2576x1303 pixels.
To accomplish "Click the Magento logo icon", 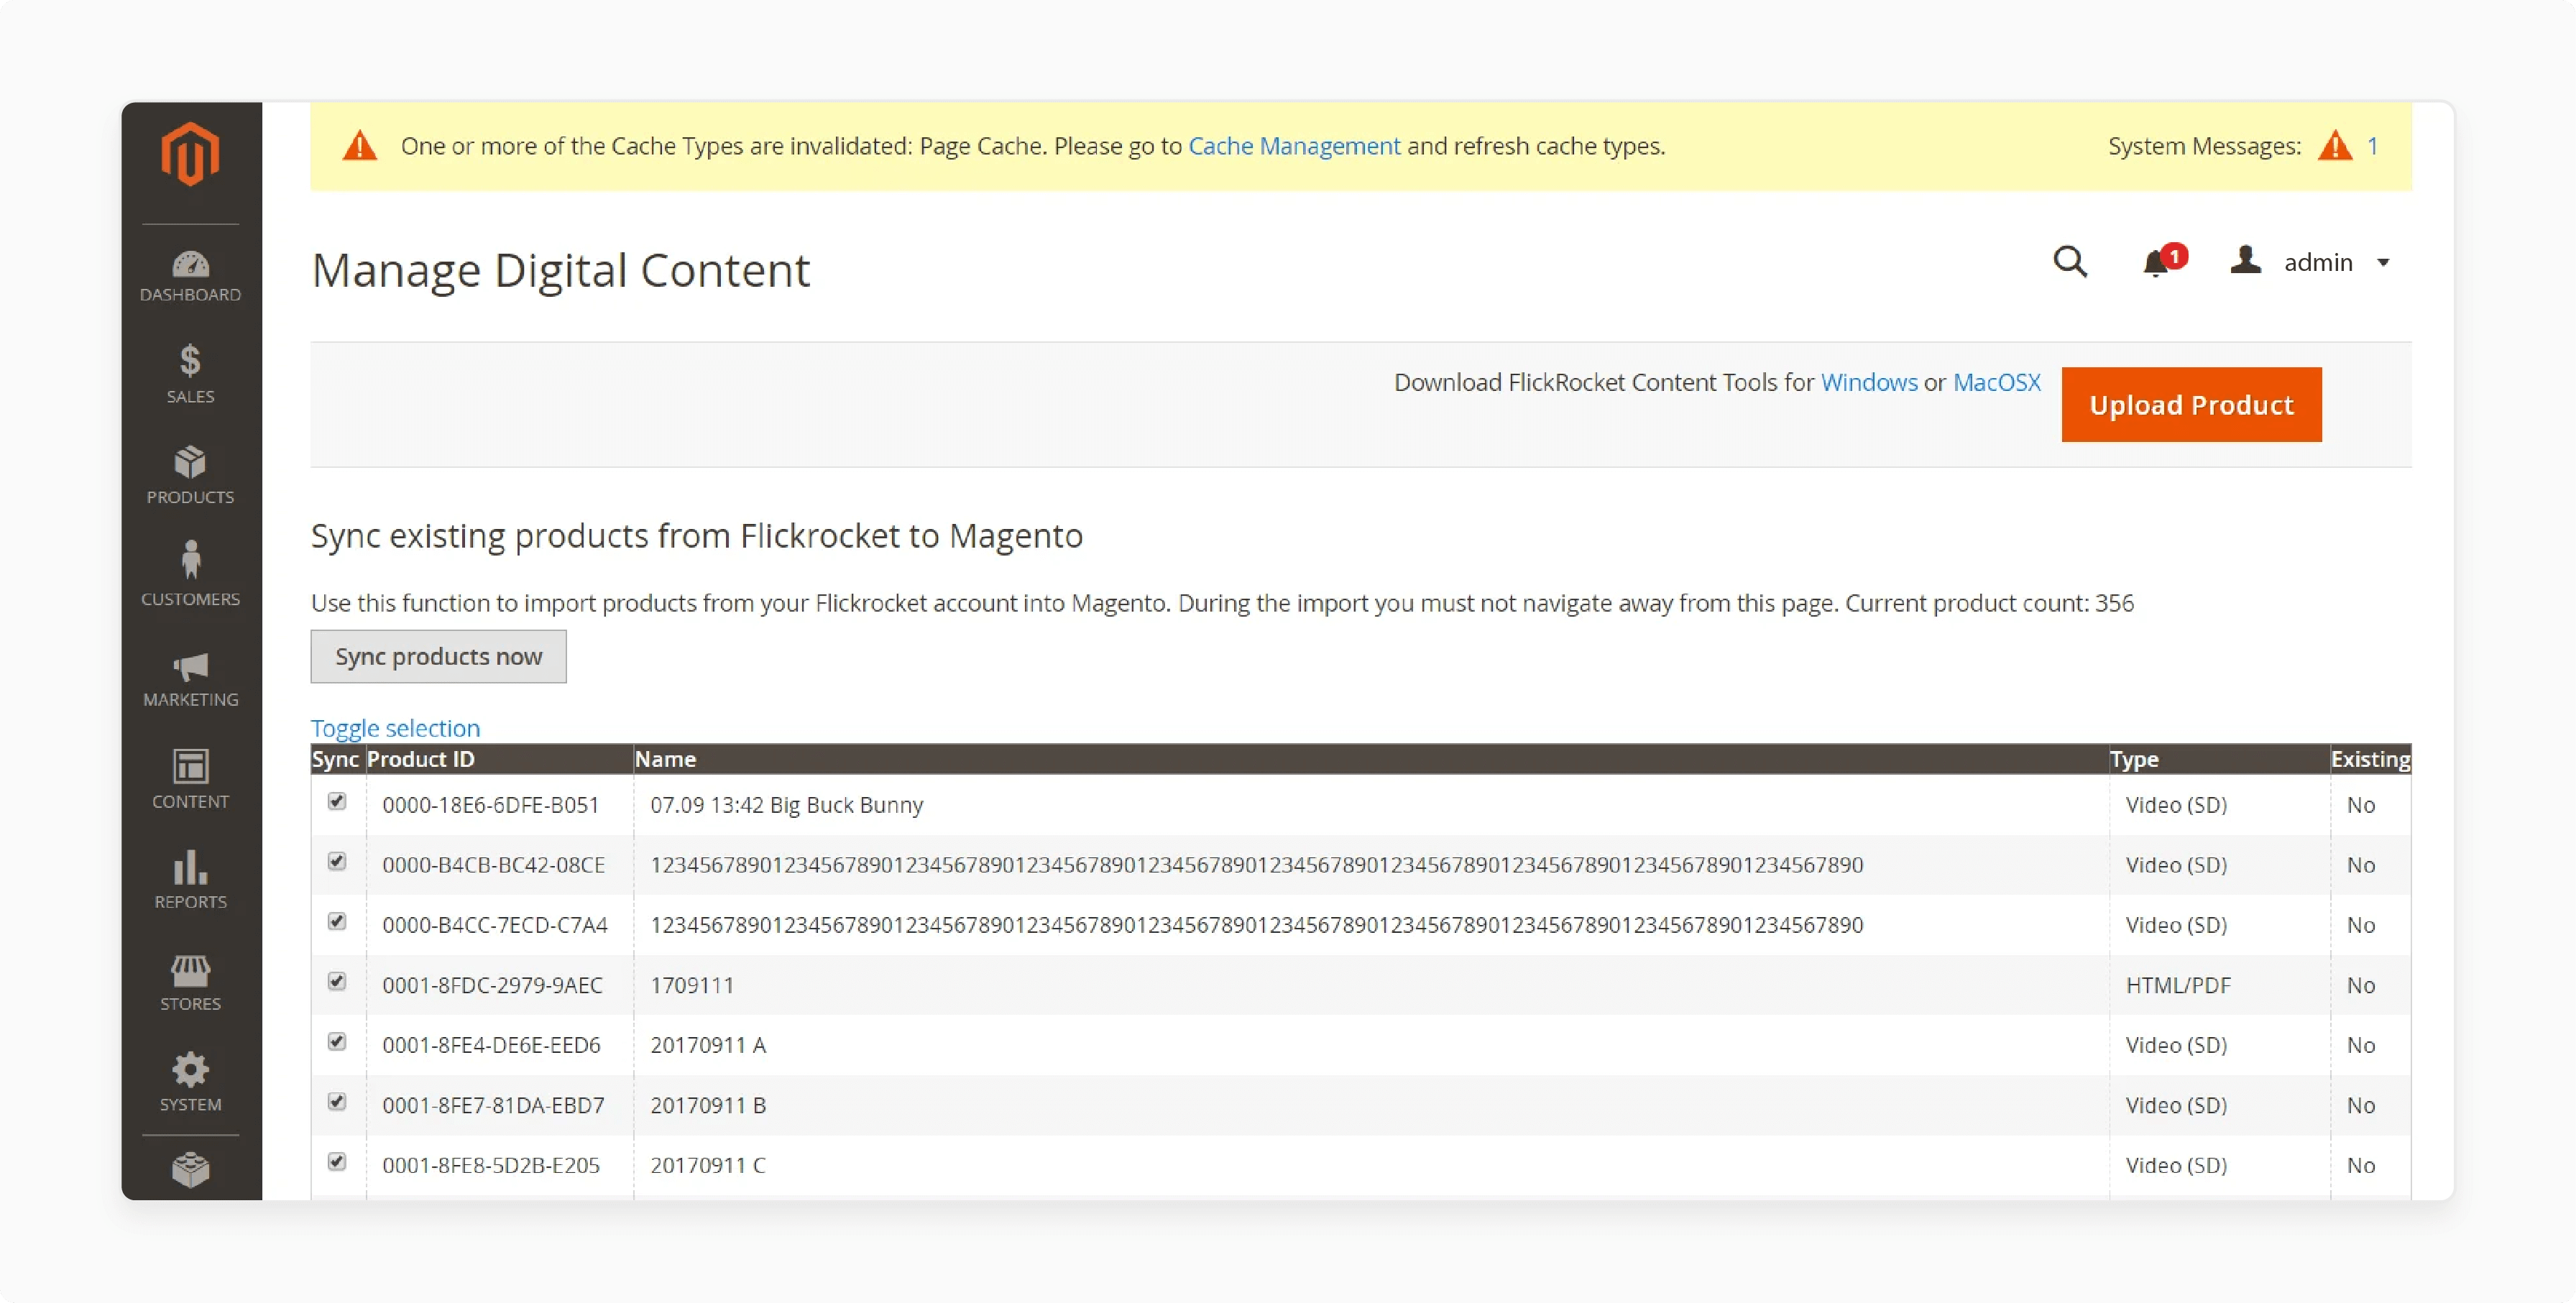I will coord(190,154).
